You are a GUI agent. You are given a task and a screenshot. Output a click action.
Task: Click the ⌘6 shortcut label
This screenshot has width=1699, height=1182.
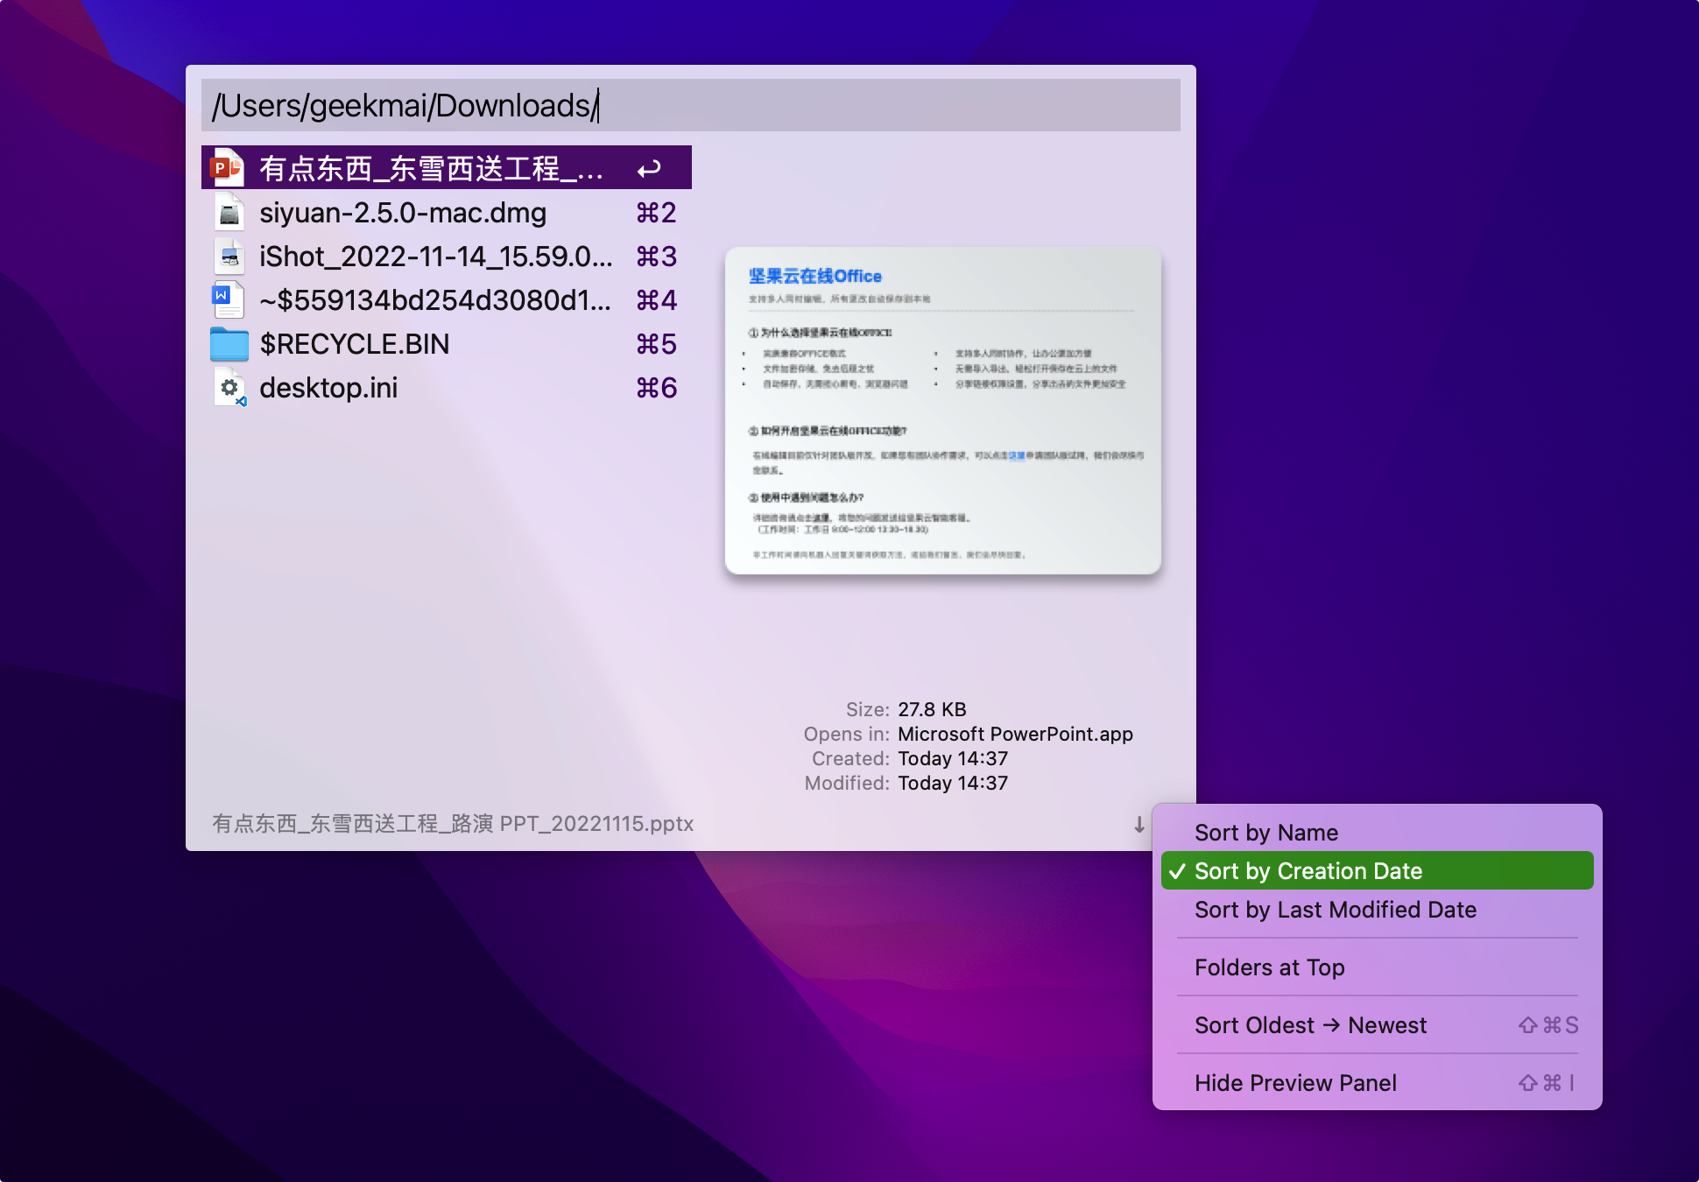tap(657, 388)
